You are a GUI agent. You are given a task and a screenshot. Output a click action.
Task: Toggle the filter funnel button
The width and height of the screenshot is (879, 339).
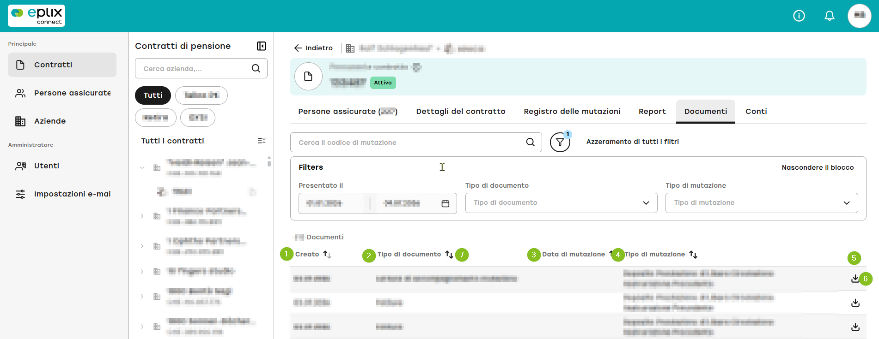click(x=560, y=142)
